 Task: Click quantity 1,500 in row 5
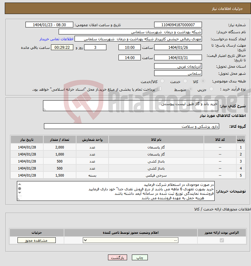(x=60, y=175)
